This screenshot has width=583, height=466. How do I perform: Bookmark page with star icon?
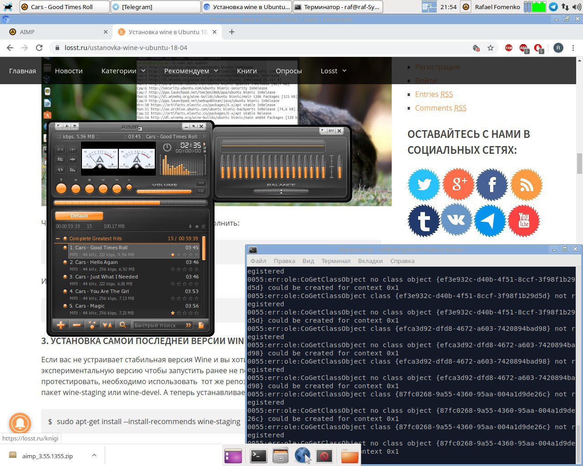[491, 48]
